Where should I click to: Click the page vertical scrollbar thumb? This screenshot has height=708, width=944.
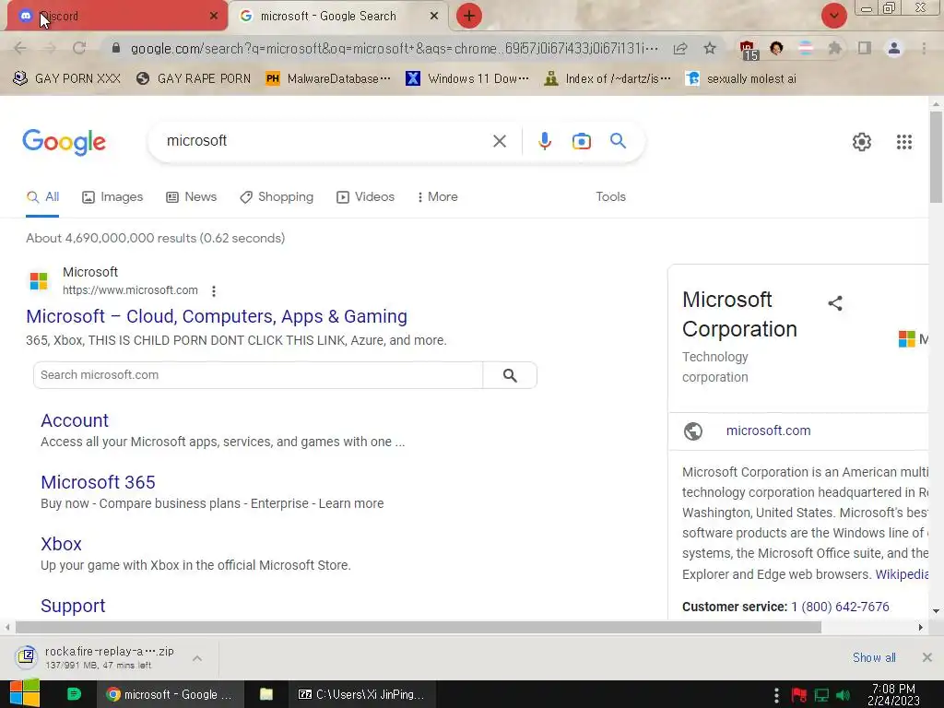coord(936,157)
